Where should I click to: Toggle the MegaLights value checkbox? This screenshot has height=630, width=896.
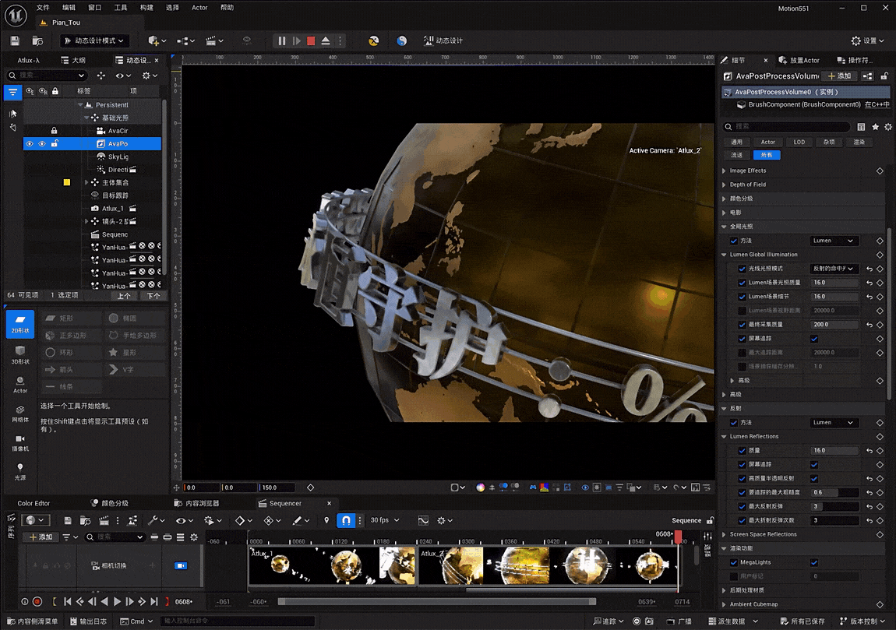coord(813,562)
